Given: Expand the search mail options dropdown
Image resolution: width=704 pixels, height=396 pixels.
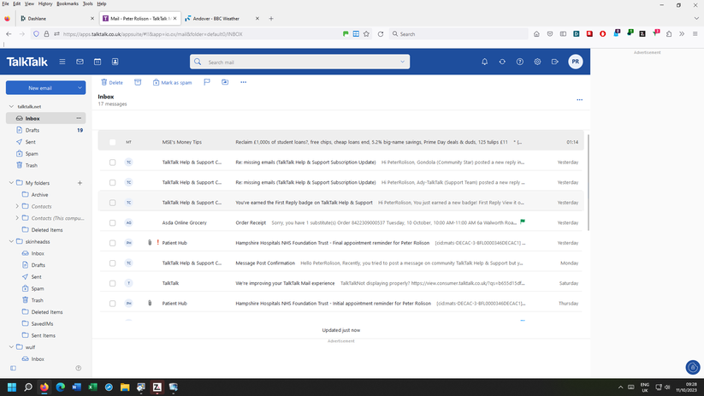Looking at the screenshot, I should pos(403,62).
